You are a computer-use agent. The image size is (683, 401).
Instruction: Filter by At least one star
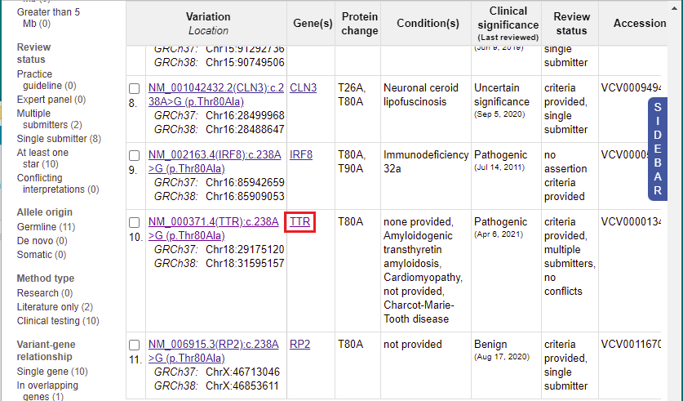pyautogui.click(x=42, y=158)
